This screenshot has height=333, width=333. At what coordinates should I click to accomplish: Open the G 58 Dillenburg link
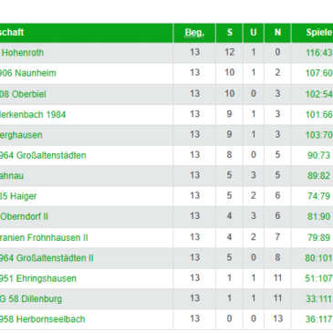point(31,299)
